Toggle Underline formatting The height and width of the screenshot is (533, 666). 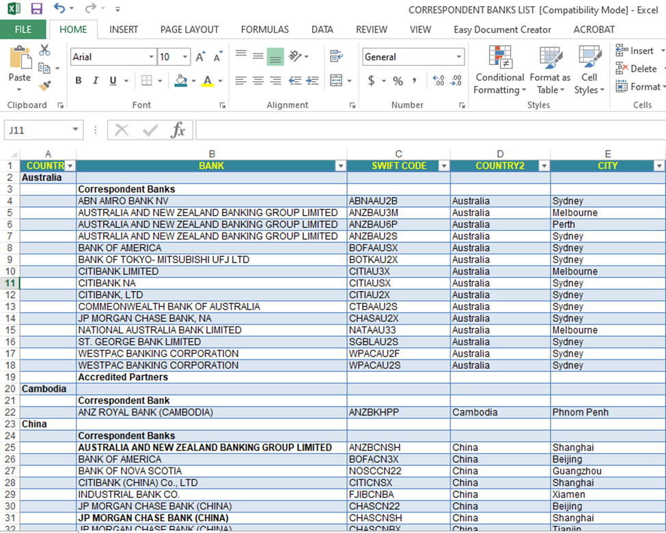click(113, 81)
